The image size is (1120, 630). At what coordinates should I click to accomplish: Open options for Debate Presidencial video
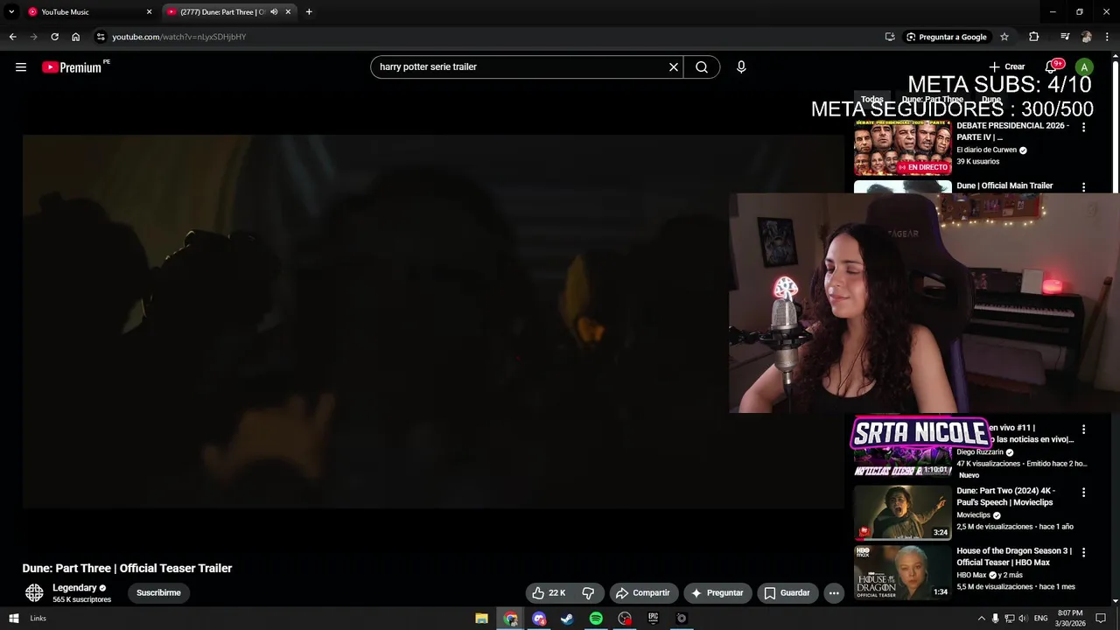[x=1083, y=128]
